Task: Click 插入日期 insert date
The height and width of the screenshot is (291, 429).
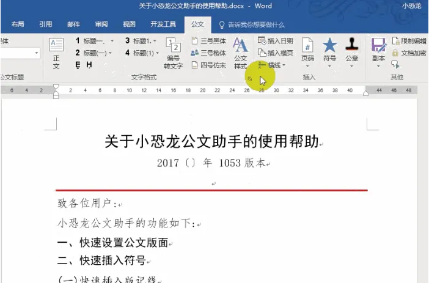Action: point(276,41)
